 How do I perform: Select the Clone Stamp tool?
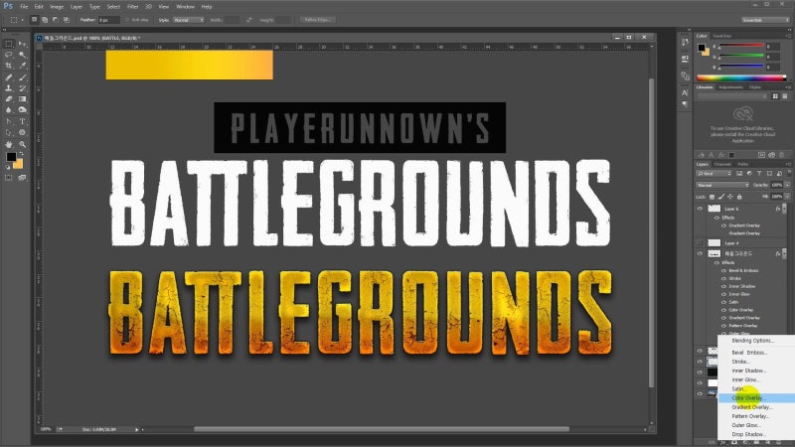(9, 88)
